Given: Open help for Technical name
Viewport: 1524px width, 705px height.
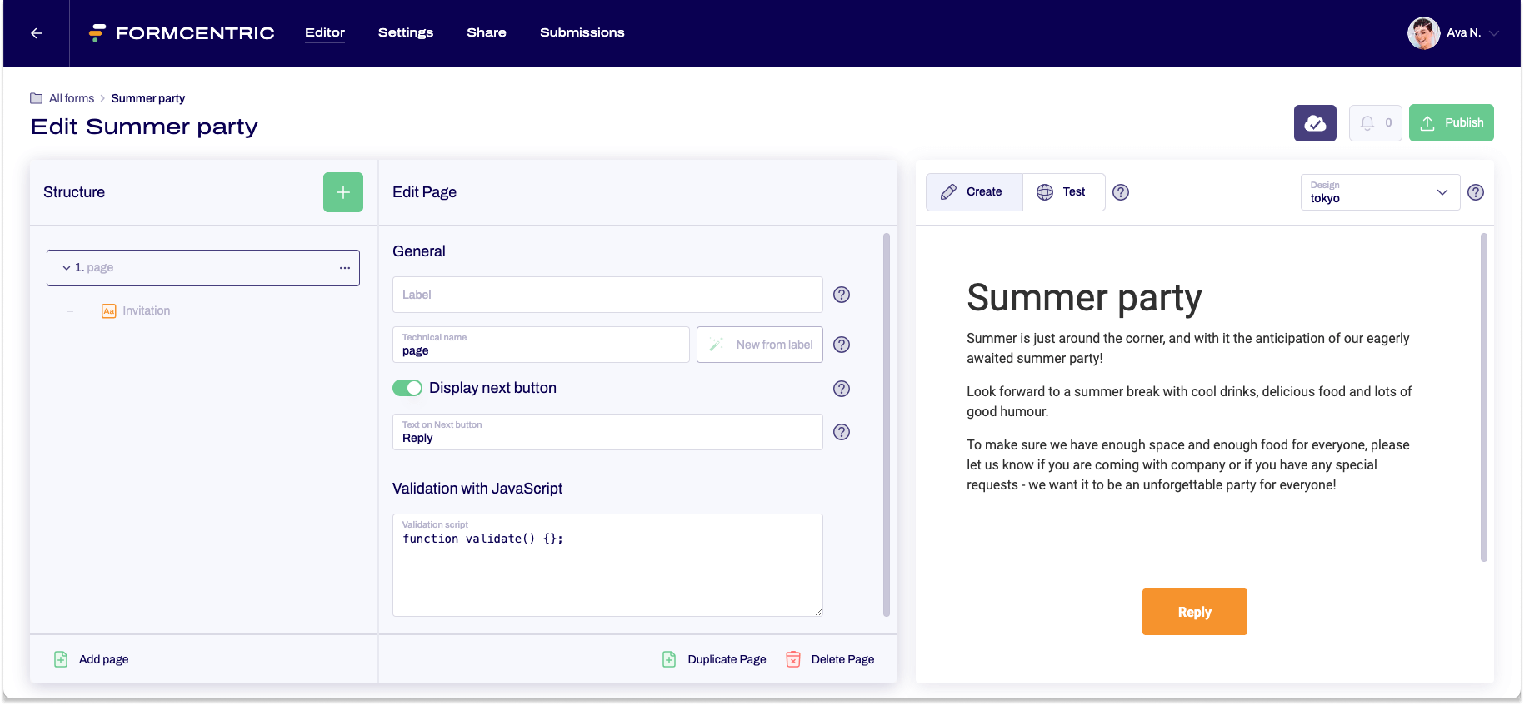Looking at the screenshot, I should [x=842, y=345].
